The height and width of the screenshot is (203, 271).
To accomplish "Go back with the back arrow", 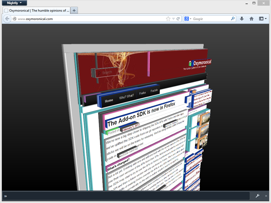I will (7, 19).
